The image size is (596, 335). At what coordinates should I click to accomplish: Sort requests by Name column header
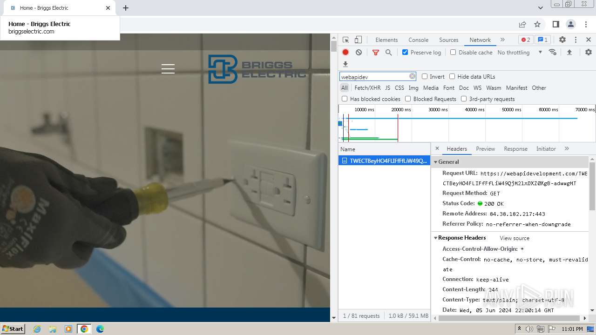384,149
